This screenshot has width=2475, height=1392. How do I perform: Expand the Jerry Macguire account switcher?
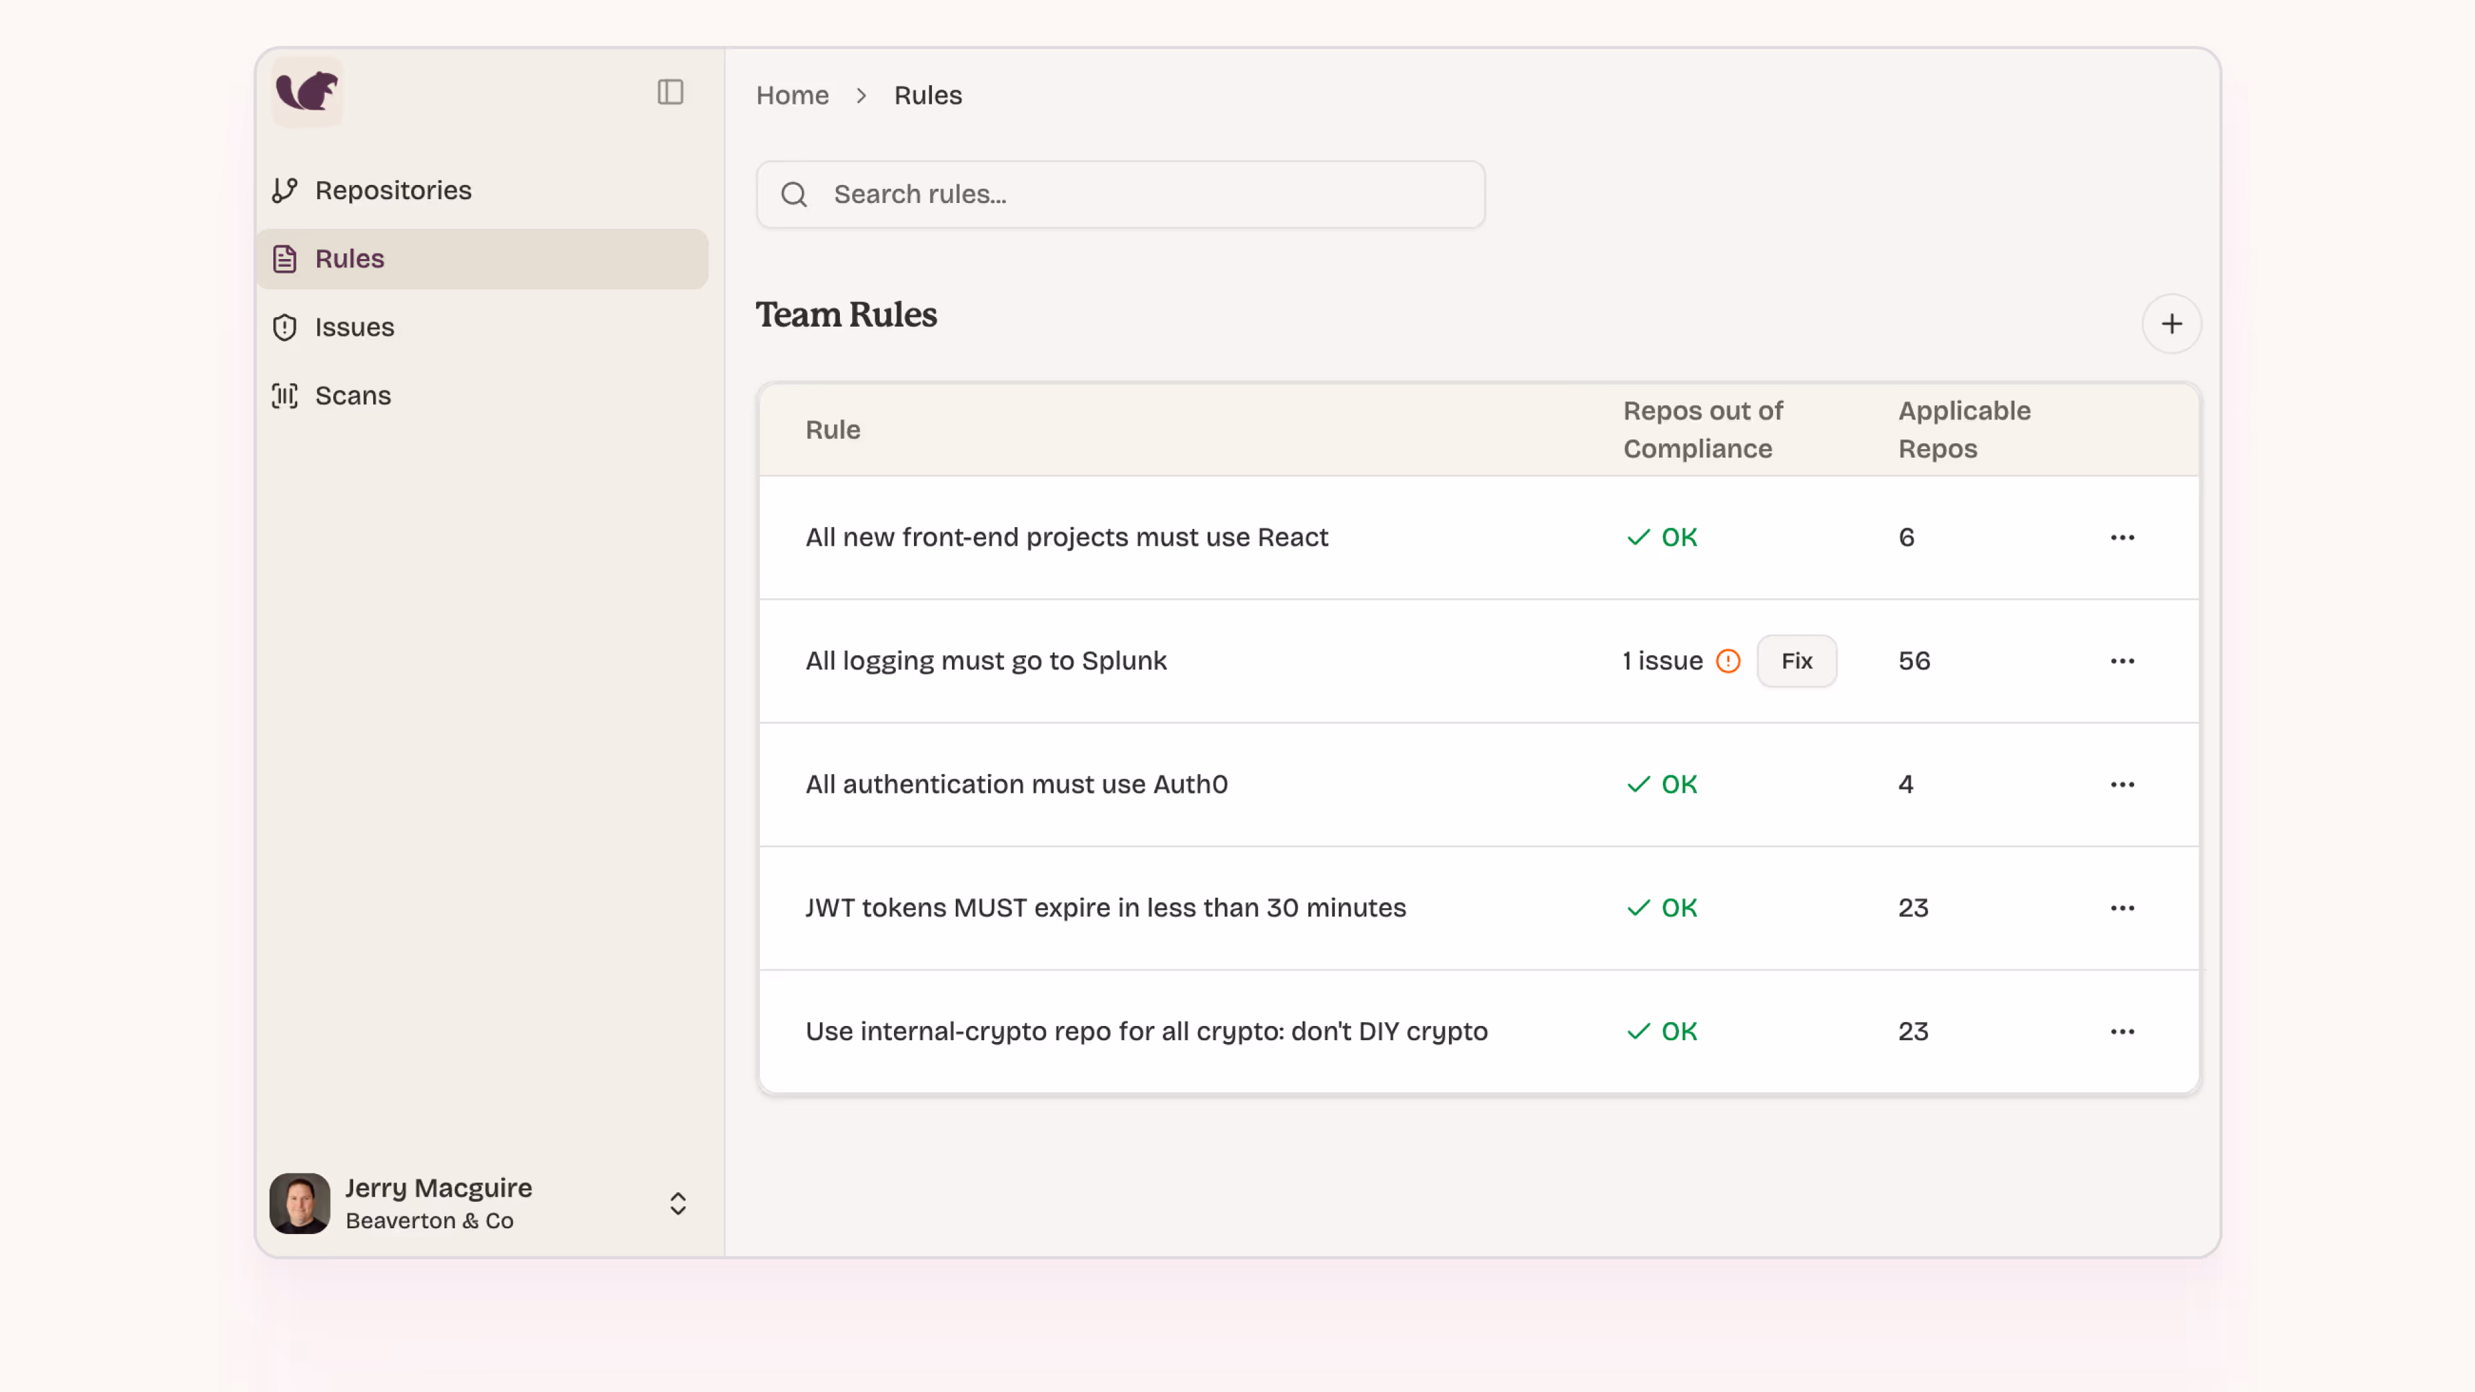click(677, 1204)
